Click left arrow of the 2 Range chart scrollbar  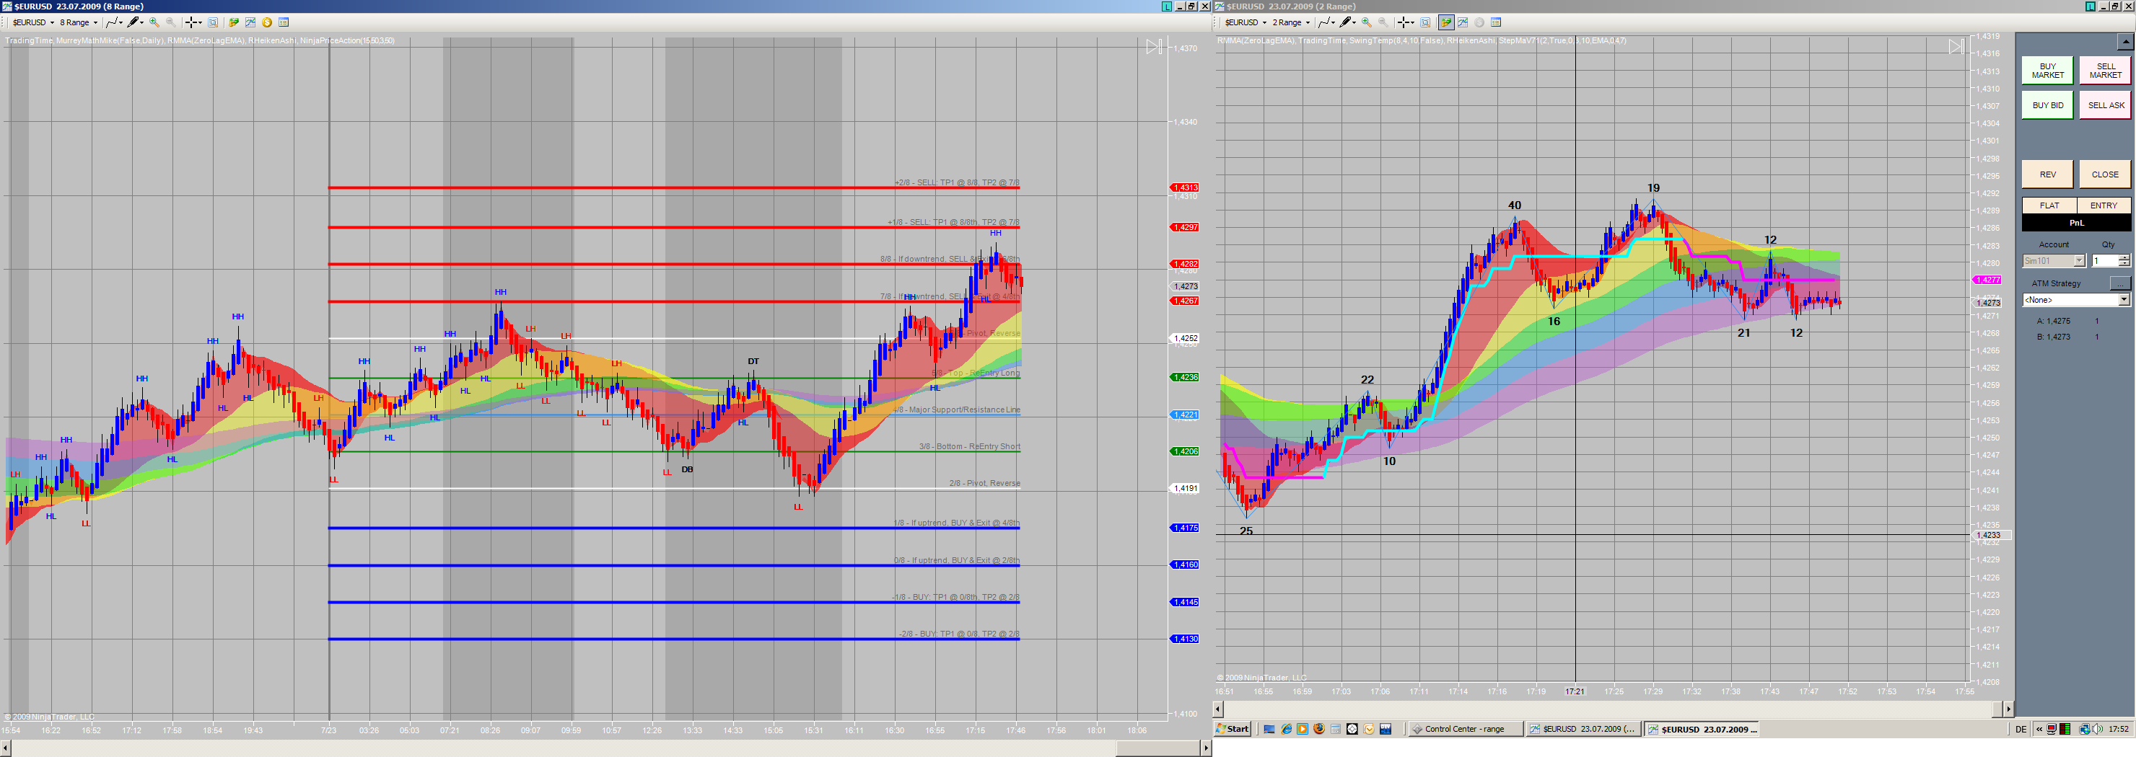coord(1218,709)
